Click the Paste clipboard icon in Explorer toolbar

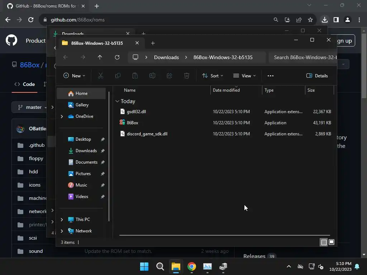coord(135,76)
